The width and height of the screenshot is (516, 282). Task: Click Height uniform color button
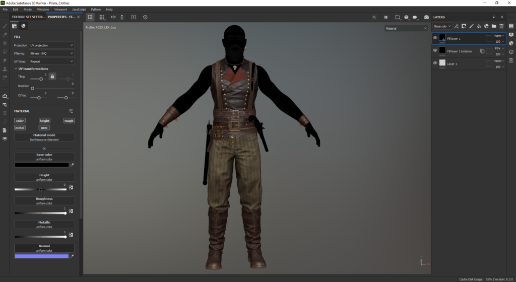point(44,177)
